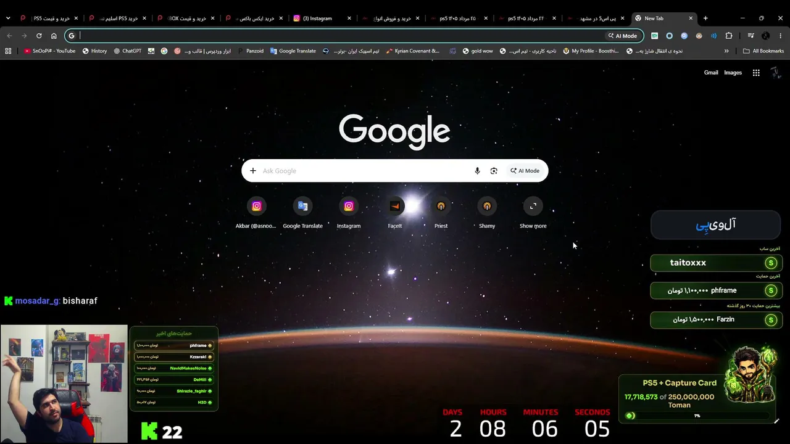
Task: Open the Extensions puzzle-piece icon
Action: tap(729, 36)
